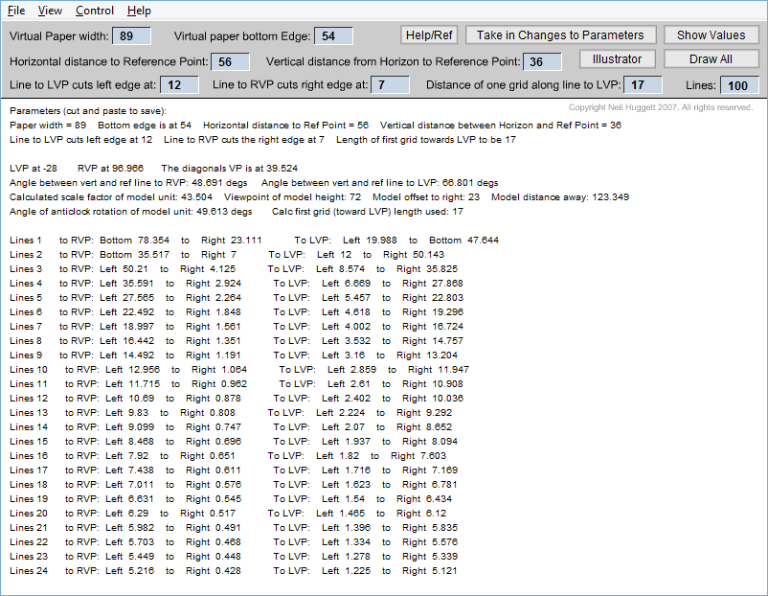Open the View menu
Viewport: 768px width, 596px height.
(50, 11)
